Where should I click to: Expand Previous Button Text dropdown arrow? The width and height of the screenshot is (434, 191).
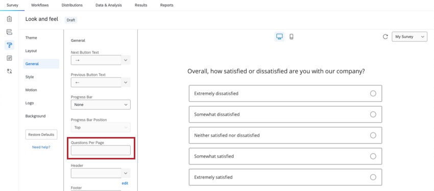pos(126,82)
